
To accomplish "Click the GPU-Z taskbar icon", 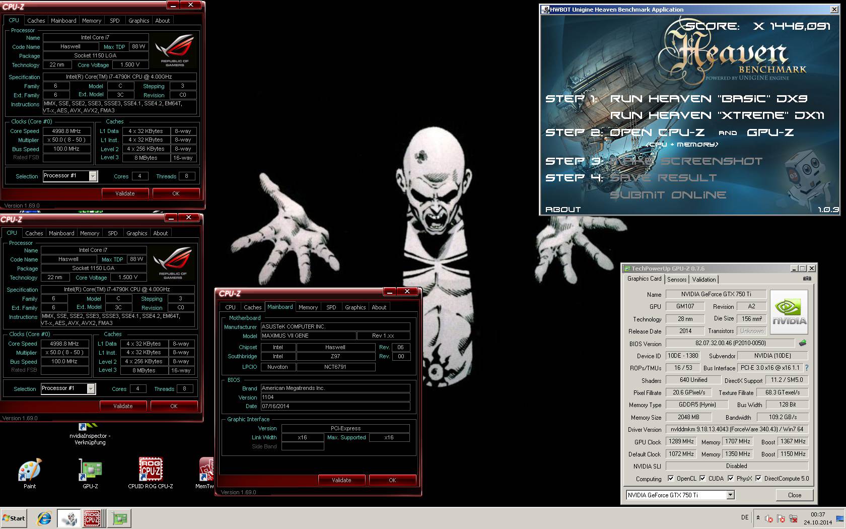I will 120,518.
